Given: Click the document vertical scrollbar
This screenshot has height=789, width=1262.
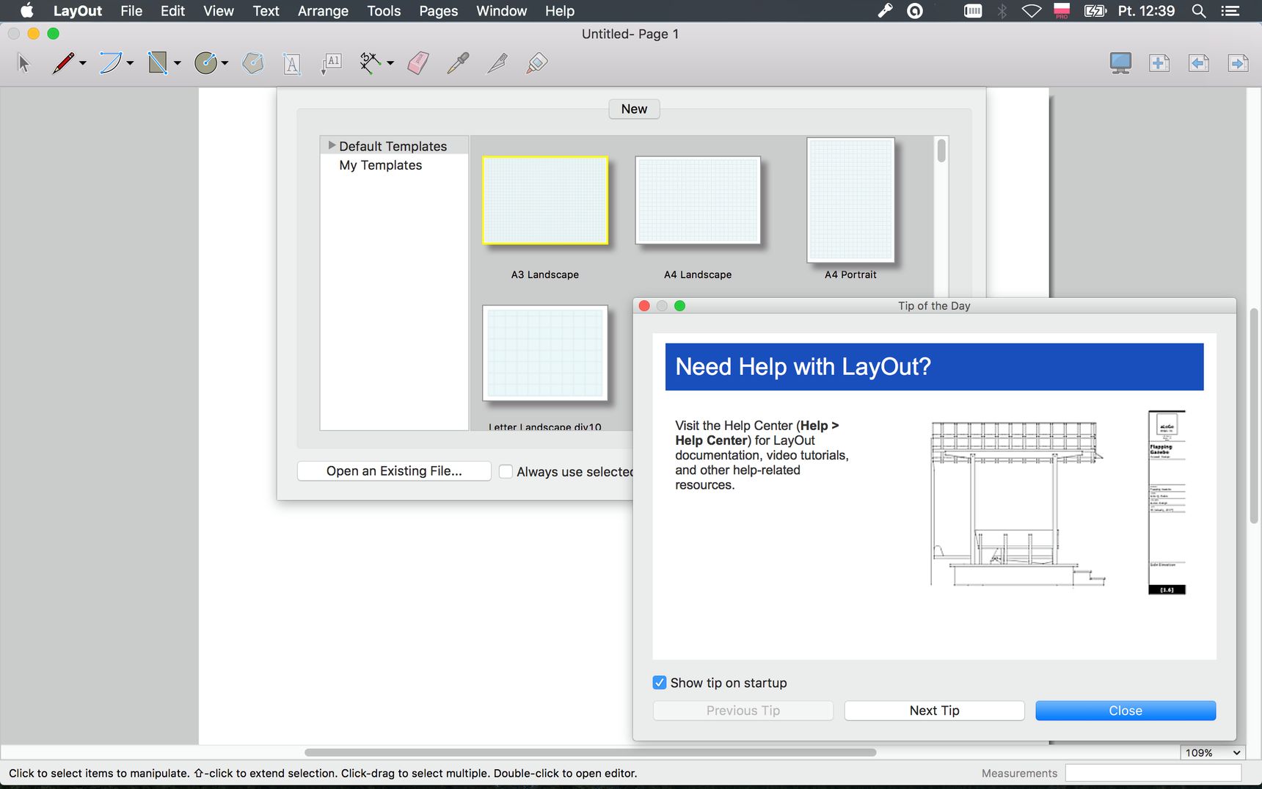Looking at the screenshot, I should click(1254, 415).
